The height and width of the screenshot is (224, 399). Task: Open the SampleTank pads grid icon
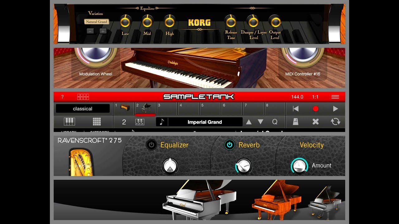point(83,97)
